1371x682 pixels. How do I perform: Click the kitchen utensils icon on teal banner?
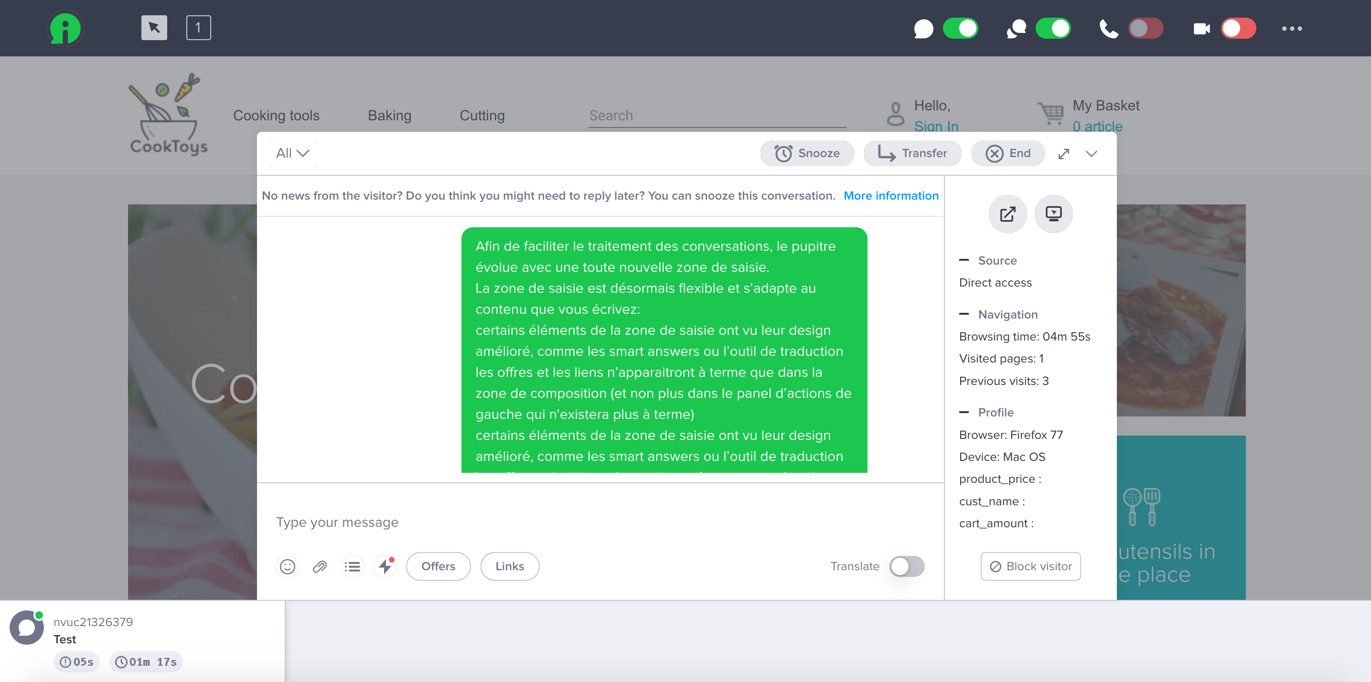1142,507
